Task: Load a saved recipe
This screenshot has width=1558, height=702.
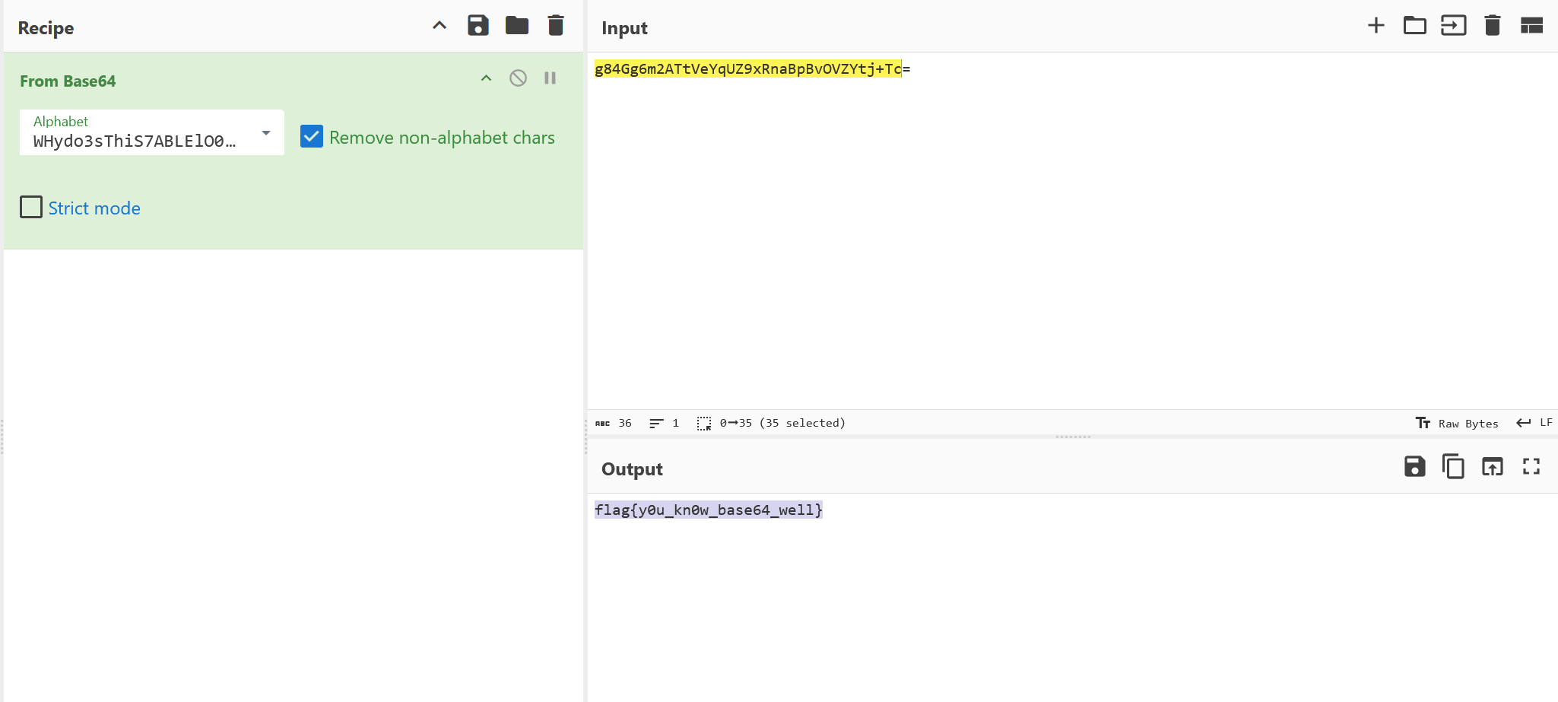Action: [x=517, y=25]
